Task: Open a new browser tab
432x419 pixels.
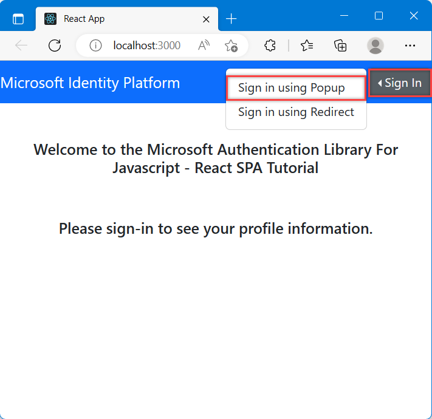Action: [x=231, y=19]
